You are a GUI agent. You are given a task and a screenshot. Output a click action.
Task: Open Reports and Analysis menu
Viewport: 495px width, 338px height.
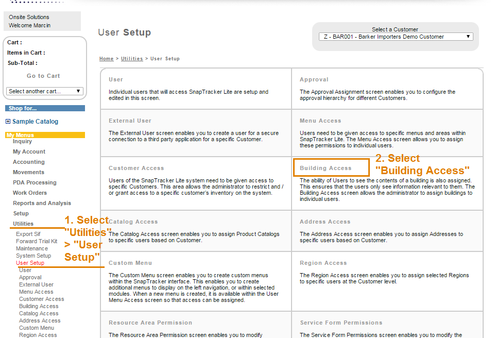[42, 203]
